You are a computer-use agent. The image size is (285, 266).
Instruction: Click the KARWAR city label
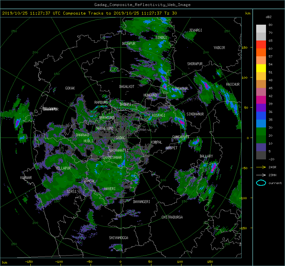[26, 178]
